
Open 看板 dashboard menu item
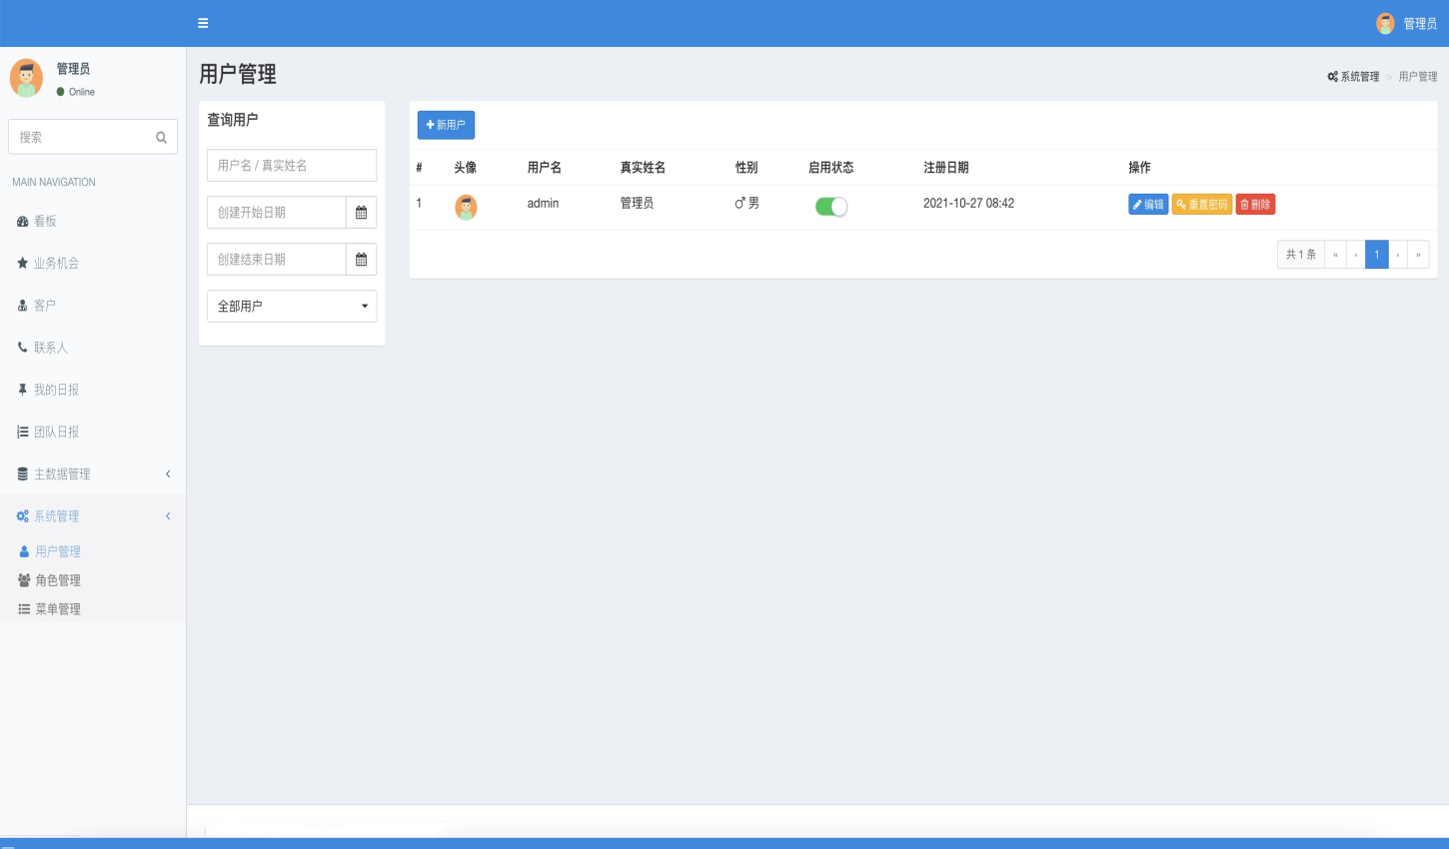coord(93,221)
